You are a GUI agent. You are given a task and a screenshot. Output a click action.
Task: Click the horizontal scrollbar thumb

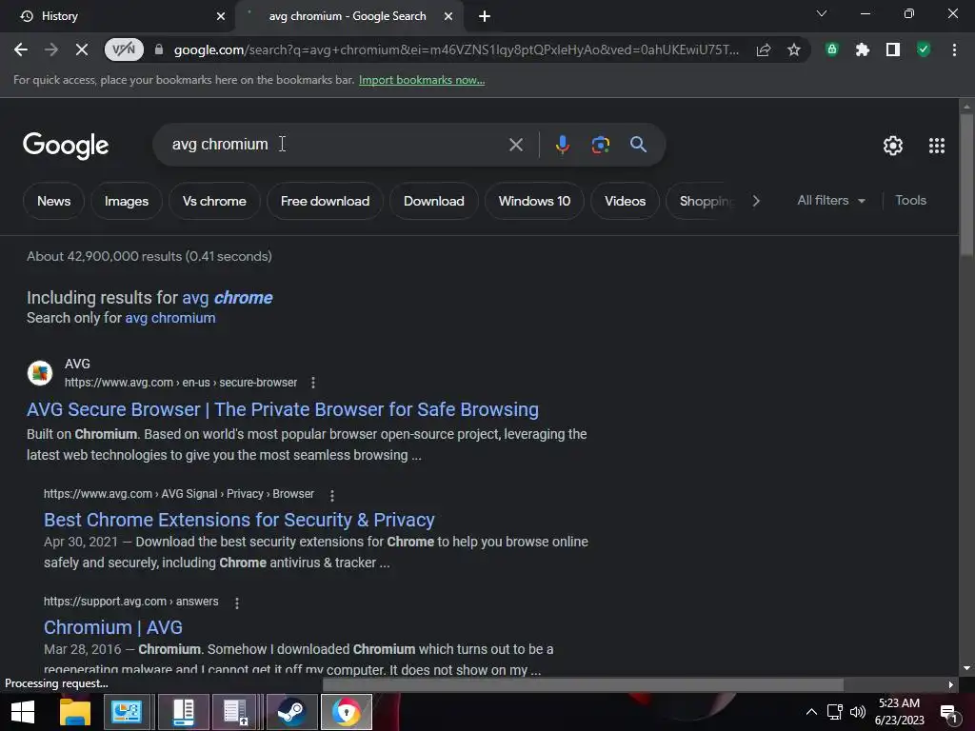pos(583,684)
